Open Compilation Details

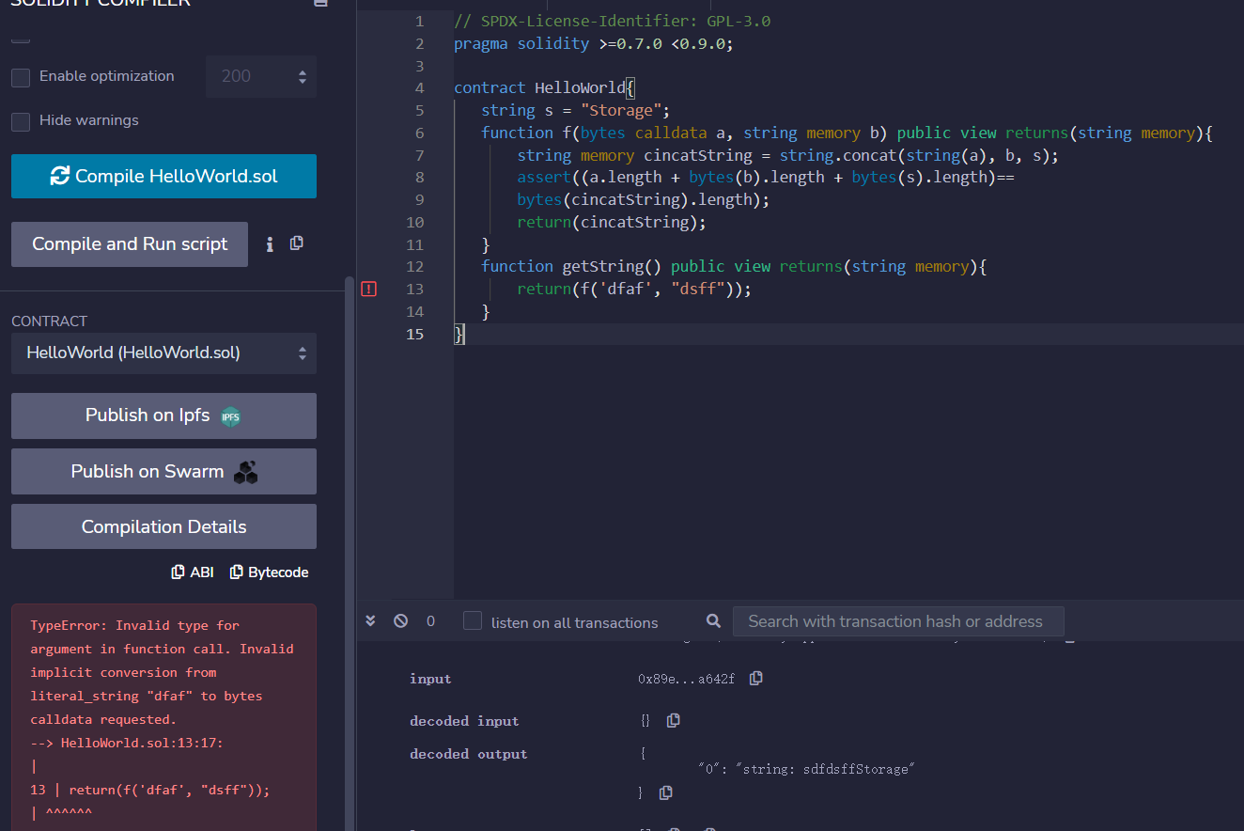coord(163,526)
